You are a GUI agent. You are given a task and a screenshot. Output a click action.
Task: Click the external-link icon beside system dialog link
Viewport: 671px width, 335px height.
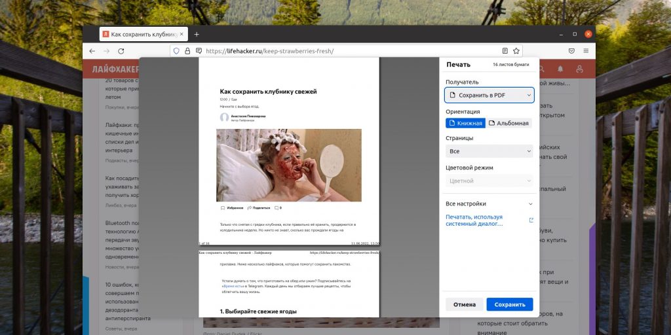coord(531,220)
